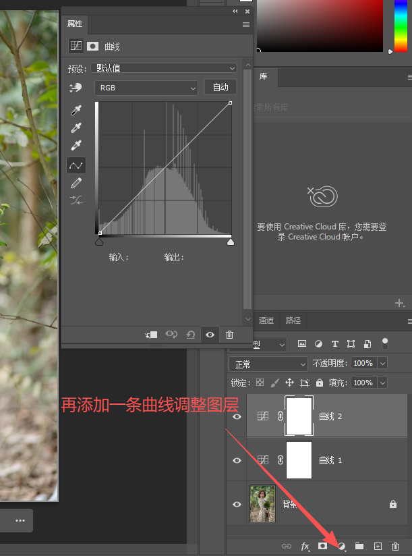Toggle the layer filtering switch

click(385, 343)
